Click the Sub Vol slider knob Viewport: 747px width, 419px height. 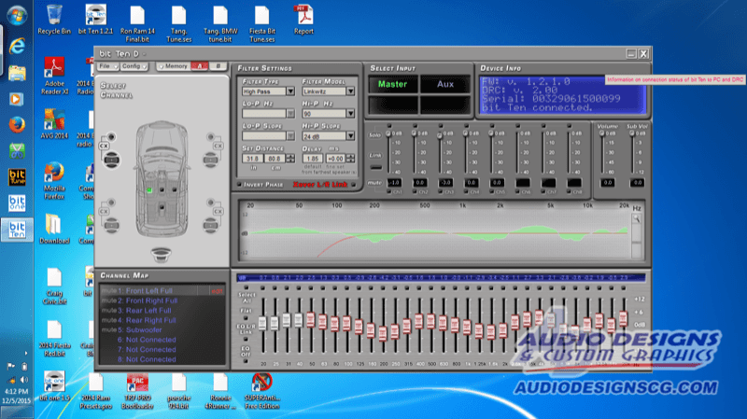(632, 133)
